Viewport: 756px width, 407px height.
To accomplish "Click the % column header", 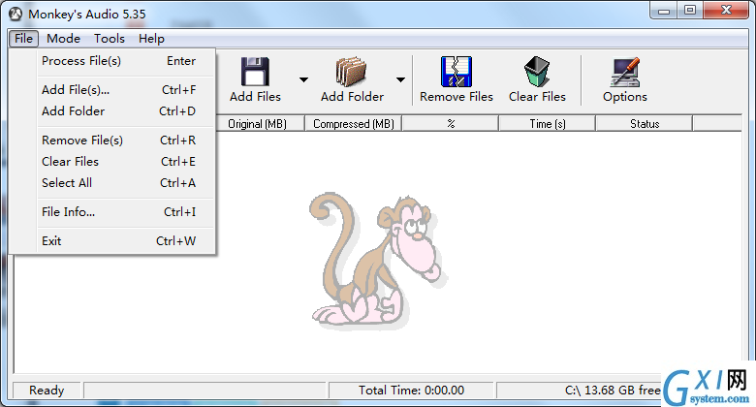I will [451, 124].
